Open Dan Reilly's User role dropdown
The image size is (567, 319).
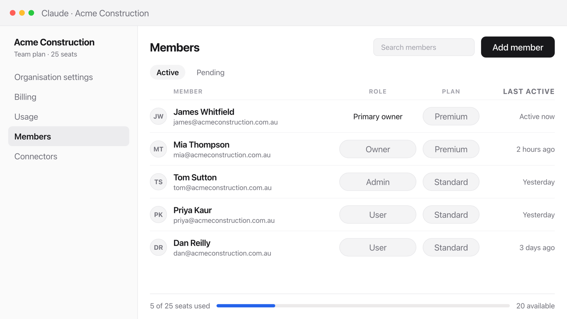coord(377,247)
